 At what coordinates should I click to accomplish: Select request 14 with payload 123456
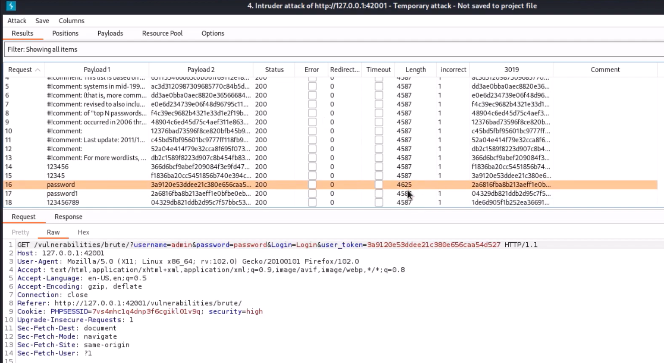click(x=58, y=167)
